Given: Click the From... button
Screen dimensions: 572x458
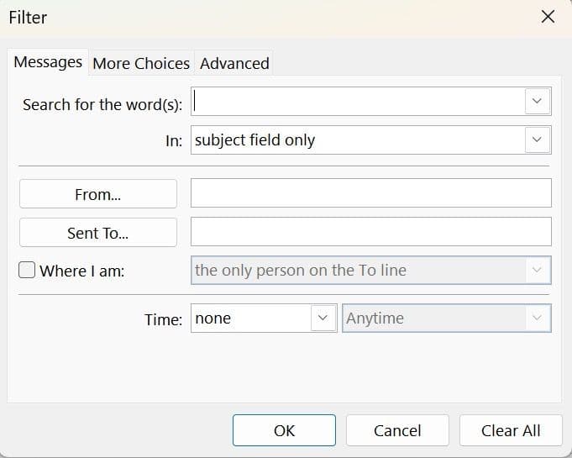Looking at the screenshot, I should pos(97,194).
